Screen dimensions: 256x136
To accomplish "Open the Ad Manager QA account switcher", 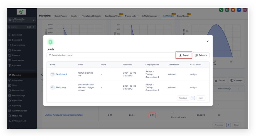I will tap(21, 20).
